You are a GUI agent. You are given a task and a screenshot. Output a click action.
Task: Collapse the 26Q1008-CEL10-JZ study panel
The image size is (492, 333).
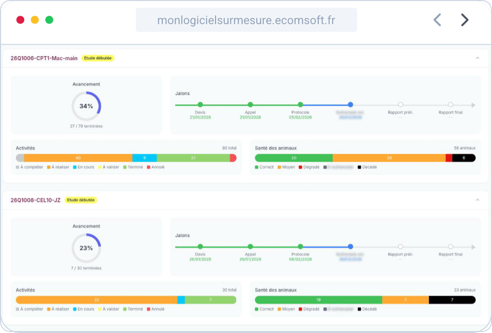coord(477,200)
